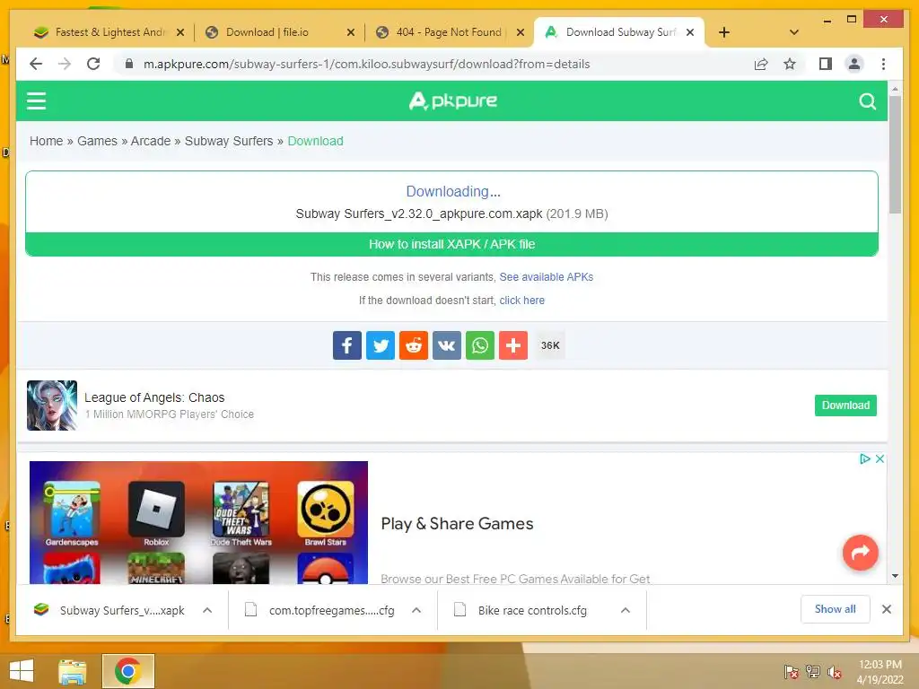Click Show all downloads
919x689 pixels.
click(x=836, y=609)
